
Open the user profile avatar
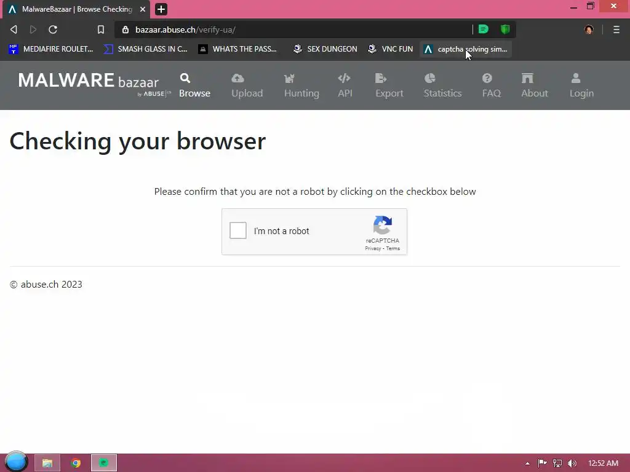(x=589, y=29)
